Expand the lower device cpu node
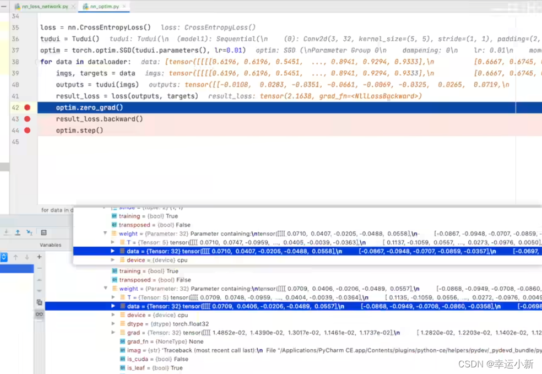The image size is (542, 374). 113,315
